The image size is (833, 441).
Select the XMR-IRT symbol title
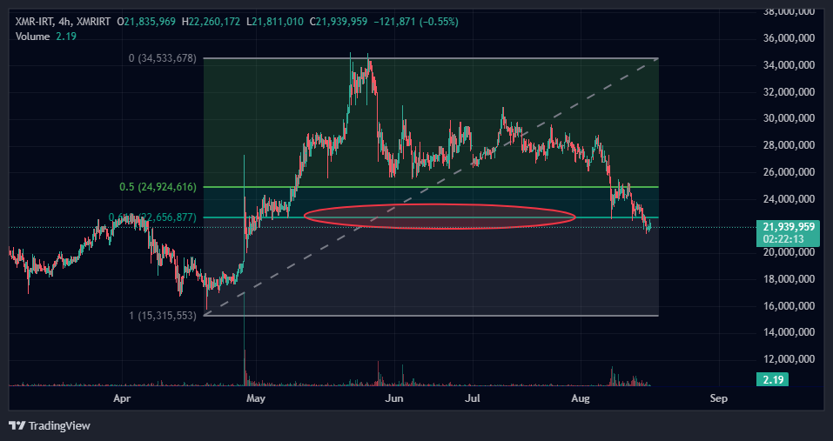38,21
